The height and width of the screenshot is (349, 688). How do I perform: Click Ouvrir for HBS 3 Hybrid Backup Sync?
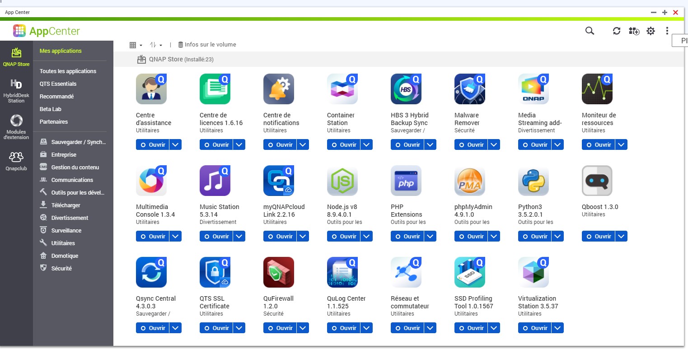(x=407, y=144)
